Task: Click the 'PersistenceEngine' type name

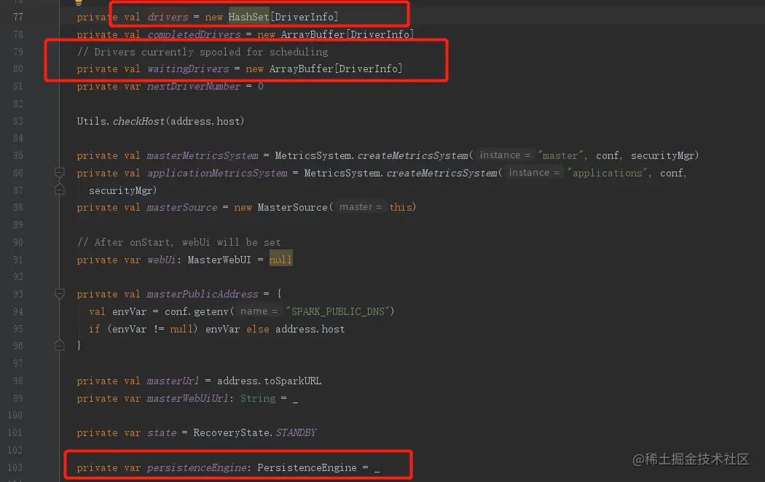Action: [x=307, y=468]
